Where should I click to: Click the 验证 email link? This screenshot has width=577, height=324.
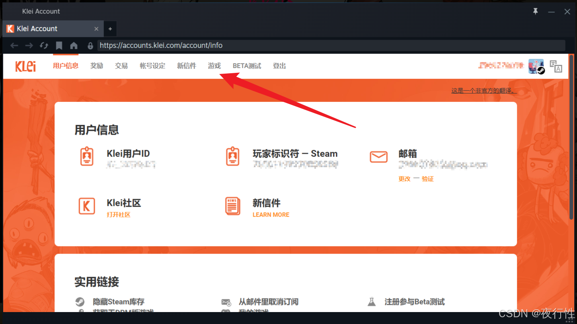428,179
